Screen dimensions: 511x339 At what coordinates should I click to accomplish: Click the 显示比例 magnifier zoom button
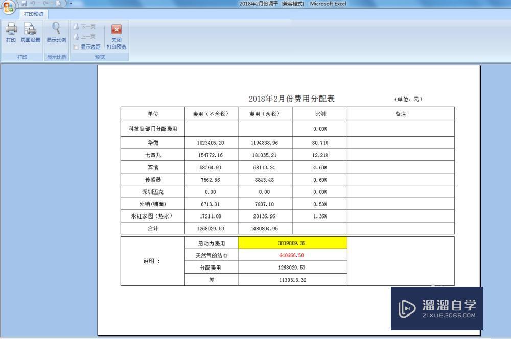pos(56,33)
